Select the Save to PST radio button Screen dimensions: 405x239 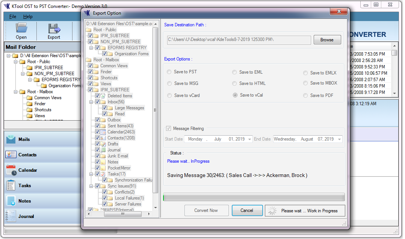point(169,72)
